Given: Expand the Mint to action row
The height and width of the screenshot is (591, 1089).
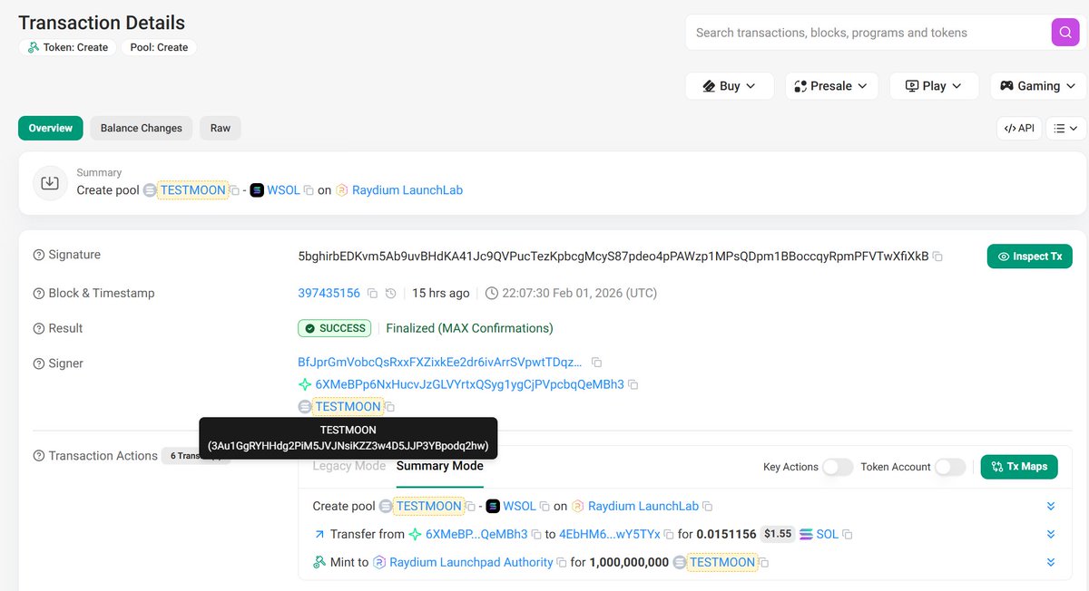Looking at the screenshot, I should [1051, 563].
